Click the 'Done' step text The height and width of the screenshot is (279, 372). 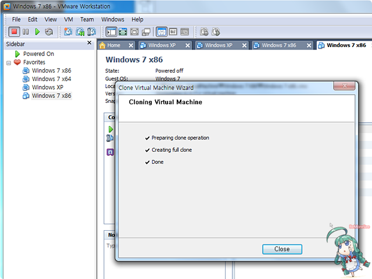(x=158, y=162)
